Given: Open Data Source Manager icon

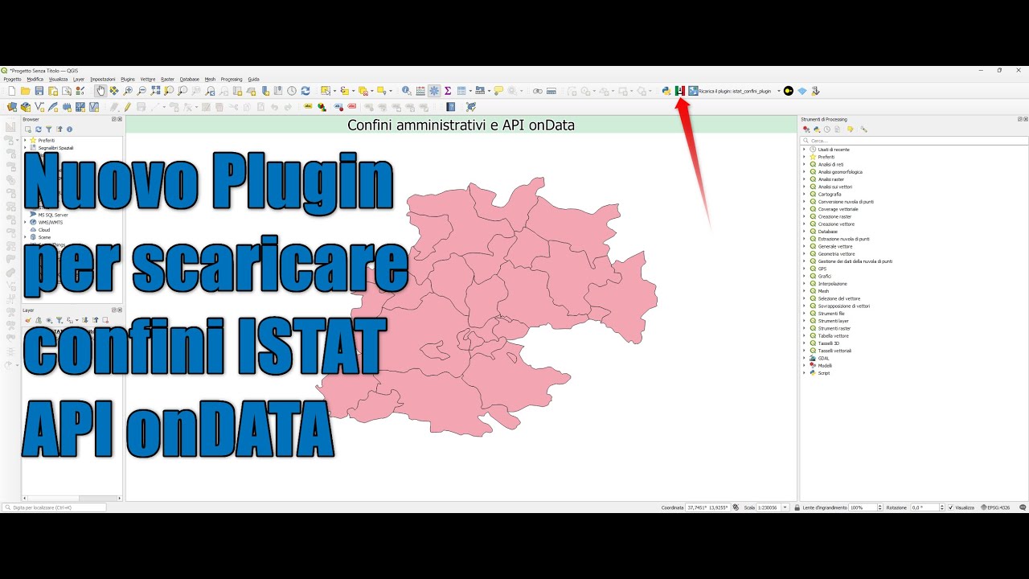Looking at the screenshot, I should tap(12, 107).
